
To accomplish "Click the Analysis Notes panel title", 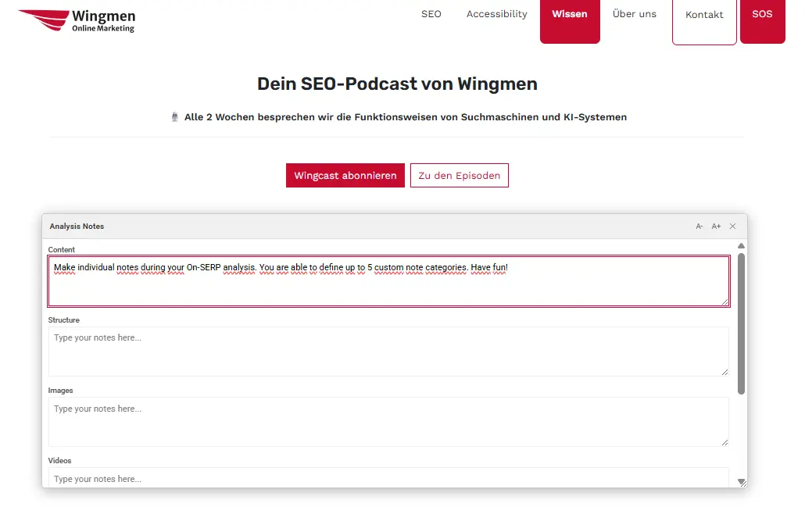I will click(x=77, y=227).
